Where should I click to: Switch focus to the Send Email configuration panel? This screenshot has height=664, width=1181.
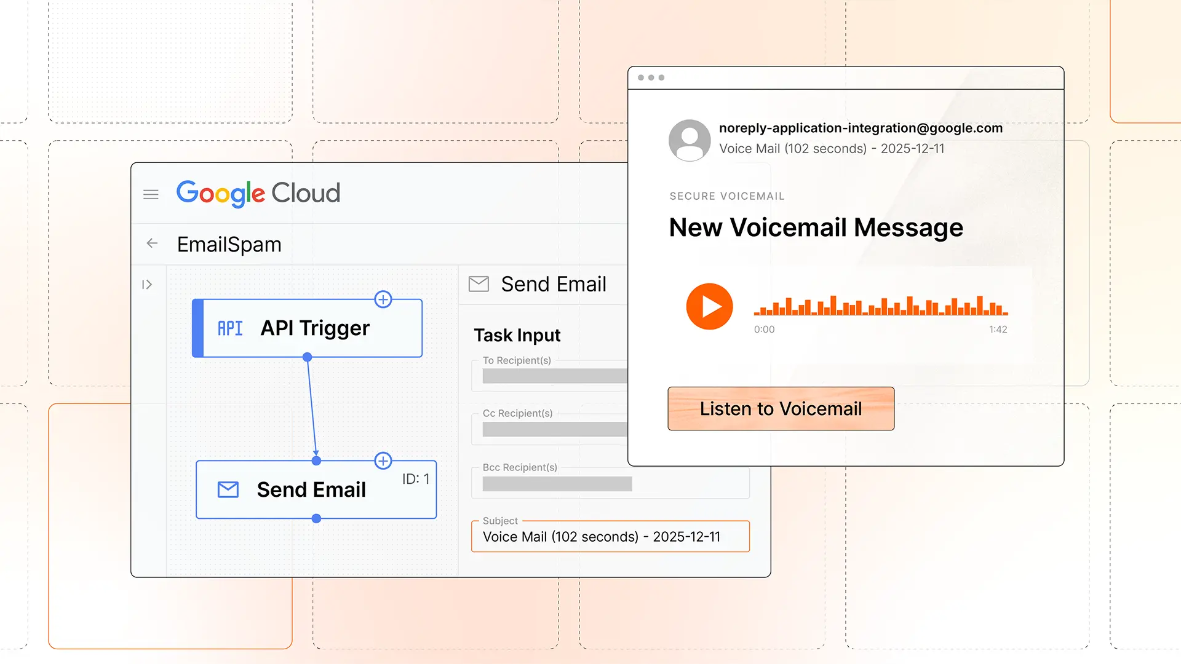click(554, 283)
